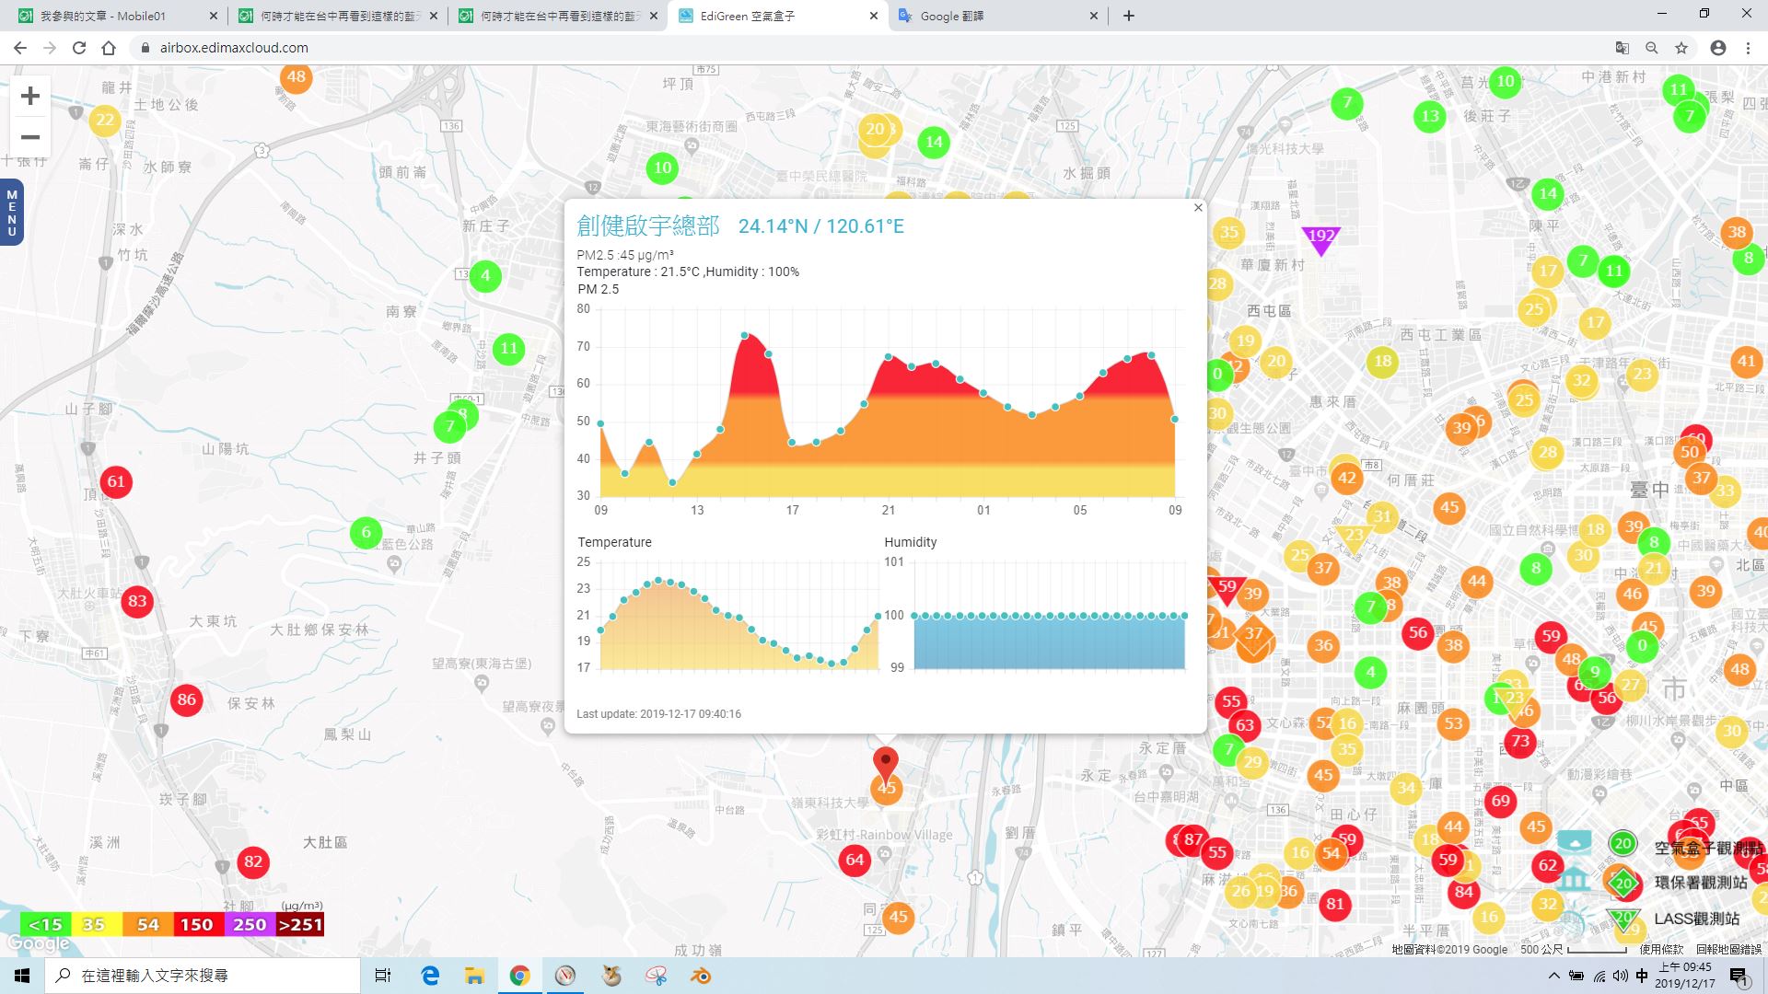Click the Google logo on map
1768x994 pixels.
point(39,943)
